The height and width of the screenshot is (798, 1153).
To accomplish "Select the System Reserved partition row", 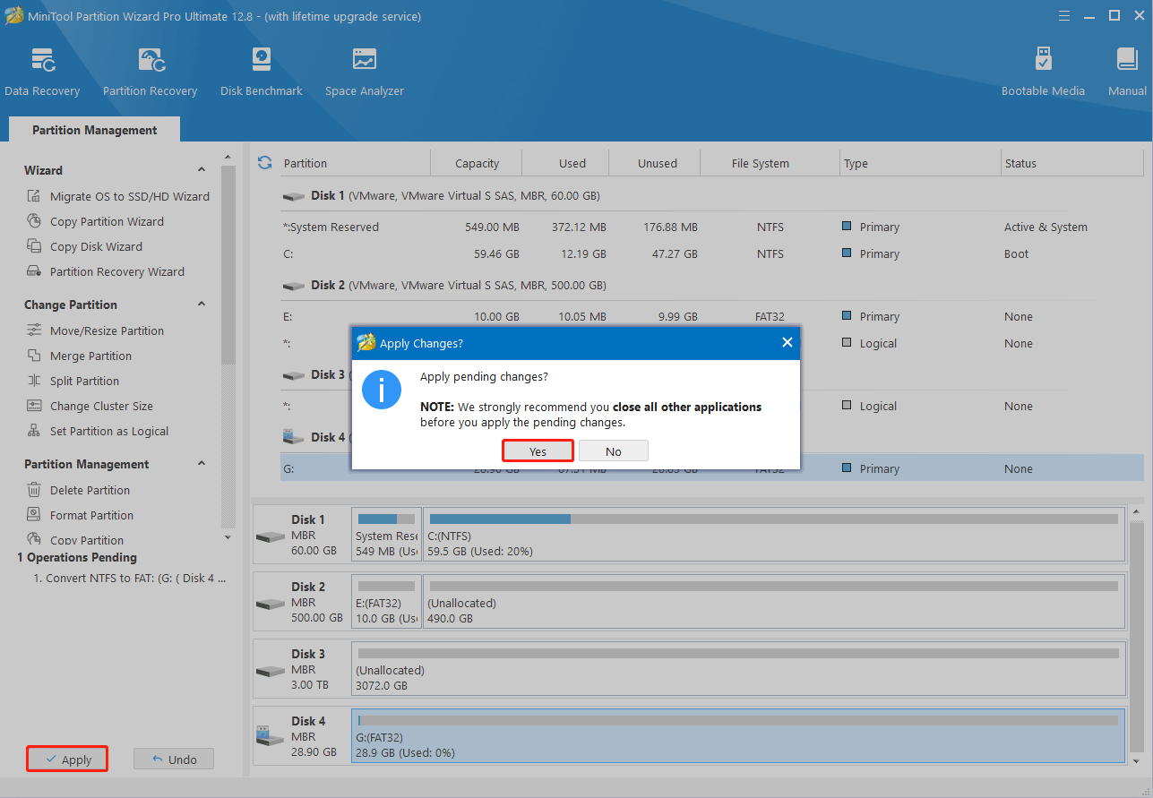I will click(x=712, y=227).
